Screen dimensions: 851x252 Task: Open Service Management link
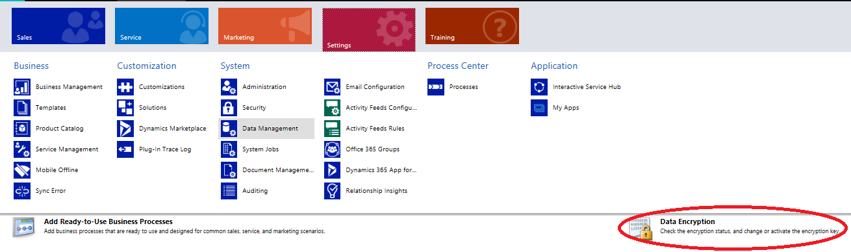click(67, 149)
